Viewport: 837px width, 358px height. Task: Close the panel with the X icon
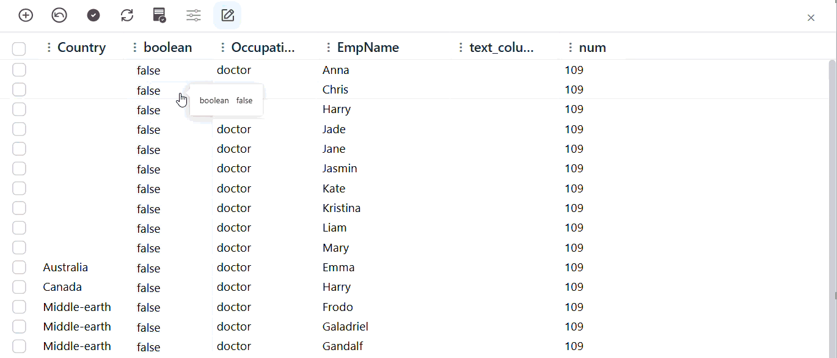[x=811, y=18]
